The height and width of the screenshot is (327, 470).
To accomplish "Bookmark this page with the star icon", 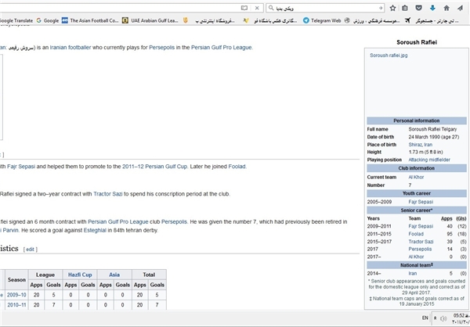I will 392,8.
